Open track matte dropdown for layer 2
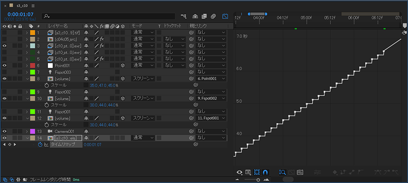408x183 pixels. click(174, 39)
